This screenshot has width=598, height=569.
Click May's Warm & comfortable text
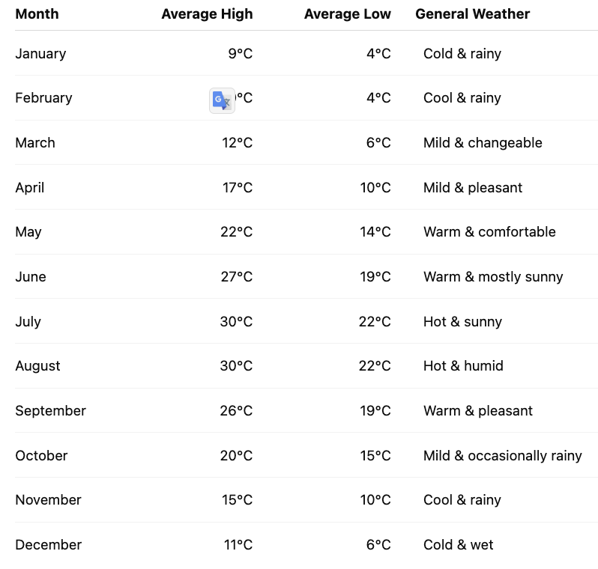(x=489, y=232)
